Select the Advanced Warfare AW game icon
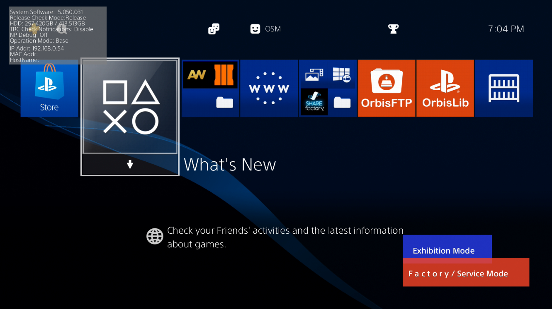 pos(197,75)
